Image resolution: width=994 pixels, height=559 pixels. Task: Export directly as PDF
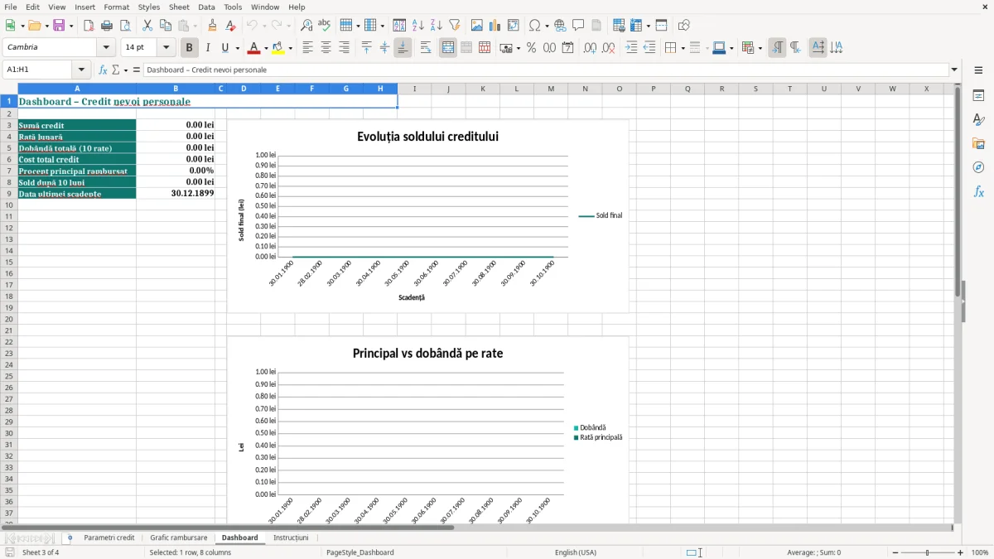(x=89, y=26)
